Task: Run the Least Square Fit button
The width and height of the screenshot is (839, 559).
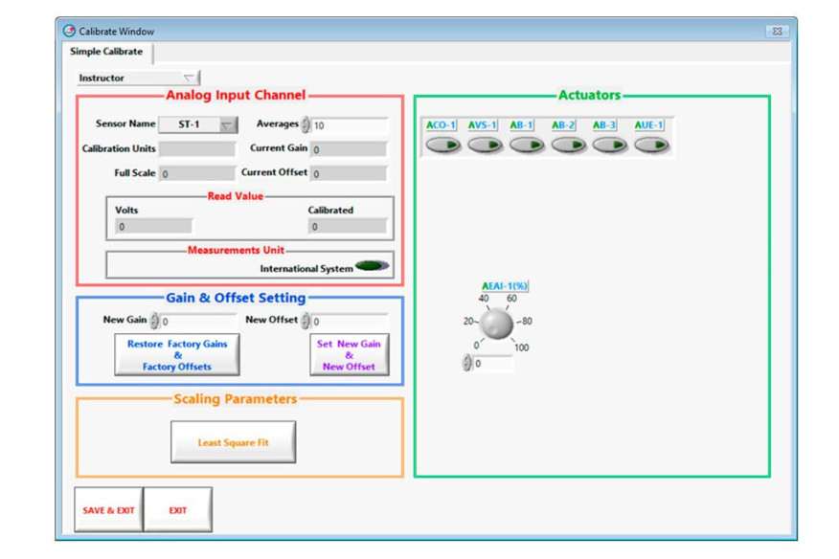Action: (233, 442)
